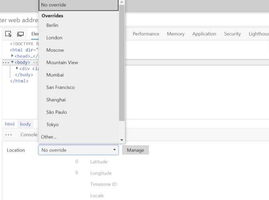Click the dropdown list scrollbar thumb
The height and width of the screenshot is (200, 269).
[122, 63]
